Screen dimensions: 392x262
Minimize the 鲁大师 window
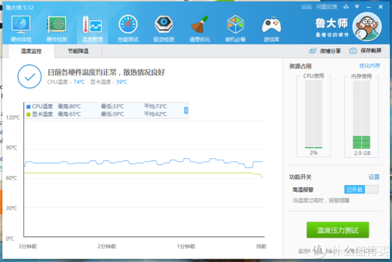pyautogui.click(x=368, y=7)
